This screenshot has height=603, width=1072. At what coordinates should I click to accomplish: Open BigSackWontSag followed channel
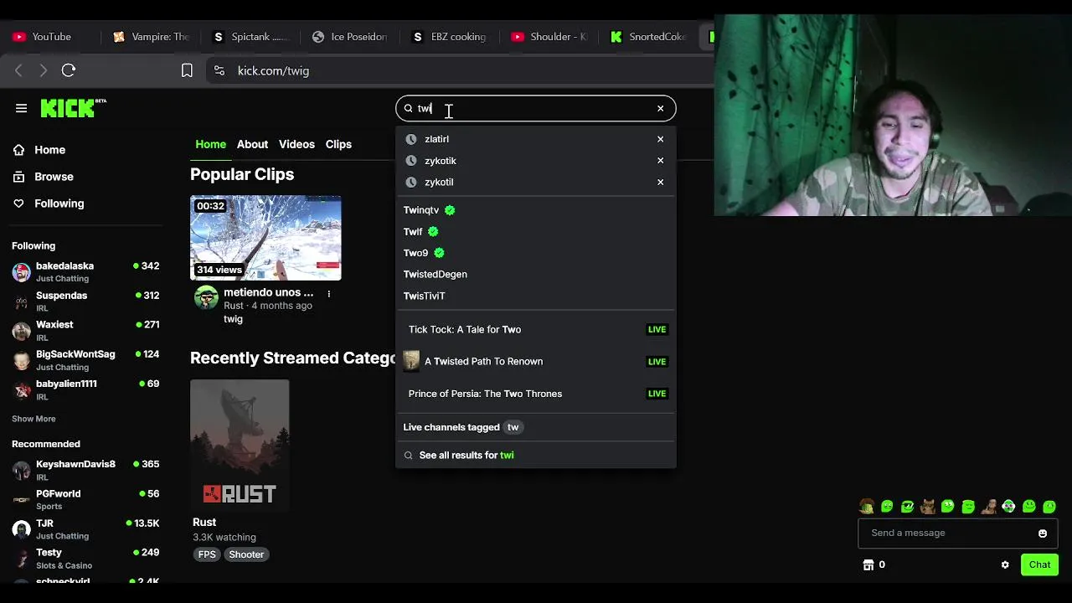tap(85, 360)
